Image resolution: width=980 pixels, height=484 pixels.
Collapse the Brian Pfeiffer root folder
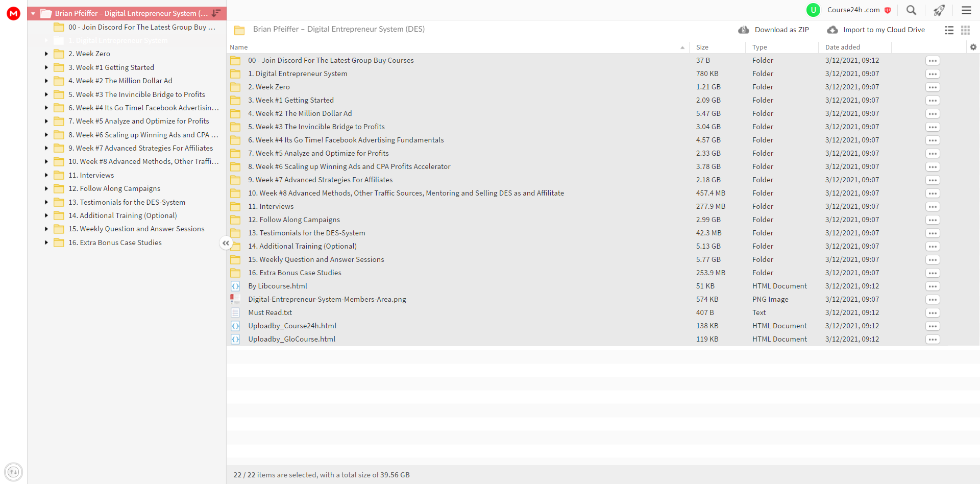[x=33, y=13]
